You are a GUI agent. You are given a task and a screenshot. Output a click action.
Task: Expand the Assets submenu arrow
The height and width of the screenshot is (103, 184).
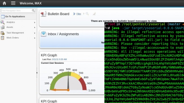pyautogui.click(x=35, y=27)
